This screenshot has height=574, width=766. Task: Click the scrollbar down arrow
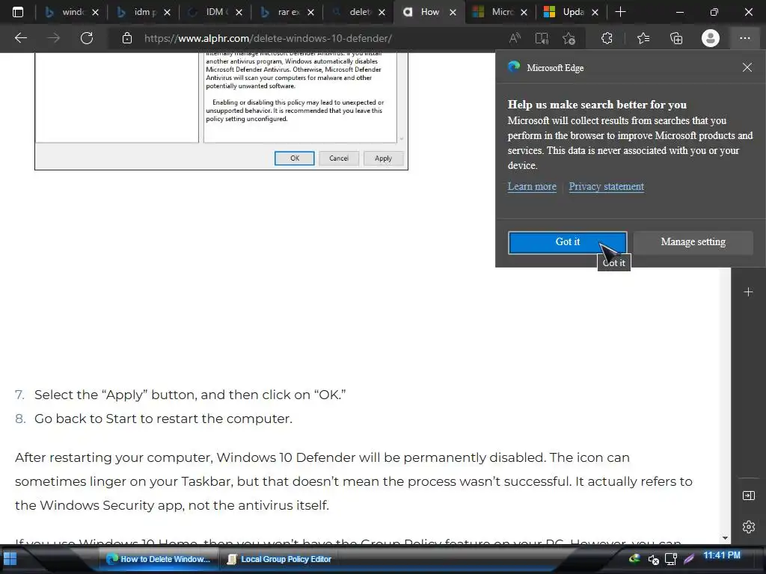click(725, 538)
